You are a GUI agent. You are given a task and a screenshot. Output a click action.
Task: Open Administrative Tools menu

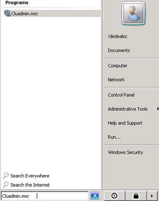click(x=128, y=109)
